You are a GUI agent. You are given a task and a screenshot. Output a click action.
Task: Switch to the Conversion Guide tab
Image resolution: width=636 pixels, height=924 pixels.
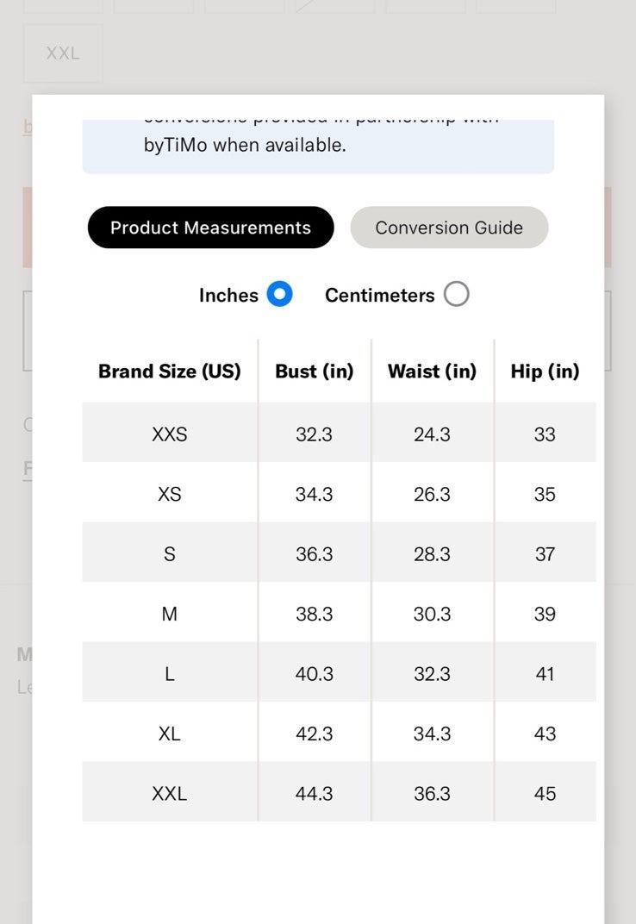pyautogui.click(x=449, y=228)
